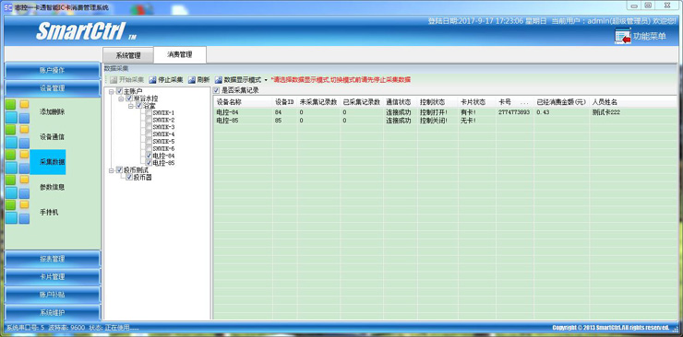Select the 手持机 sidebar icon
Viewport: 683px width, 337px height.
[18, 213]
